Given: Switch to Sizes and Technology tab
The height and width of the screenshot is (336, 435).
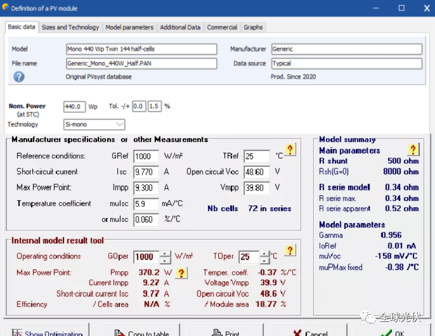Looking at the screenshot, I should [x=70, y=27].
